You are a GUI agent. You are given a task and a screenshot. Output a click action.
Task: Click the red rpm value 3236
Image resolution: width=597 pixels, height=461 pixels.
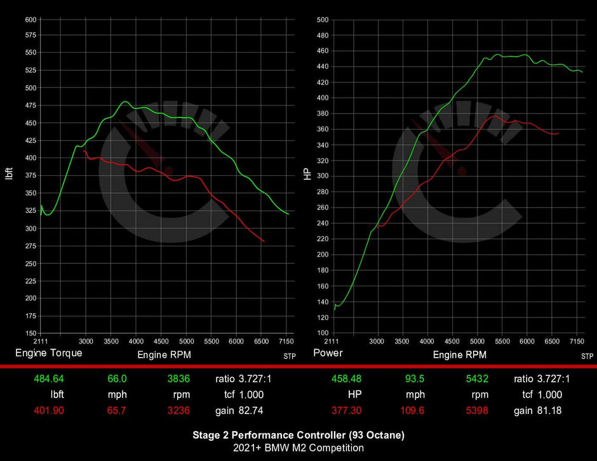pos(178,410)
